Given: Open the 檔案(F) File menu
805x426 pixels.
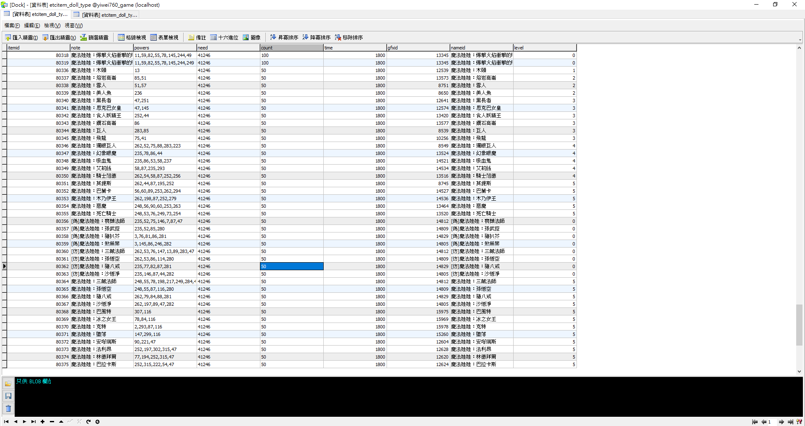Looking at the screenshot, I should pyautogui.click(x=12, y=26).
